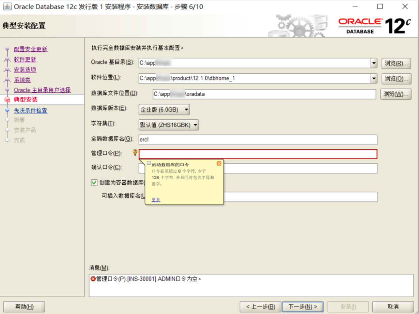Focus the 可插入数据库名 field
Screen dimensions: 419x314
[300, 197]
